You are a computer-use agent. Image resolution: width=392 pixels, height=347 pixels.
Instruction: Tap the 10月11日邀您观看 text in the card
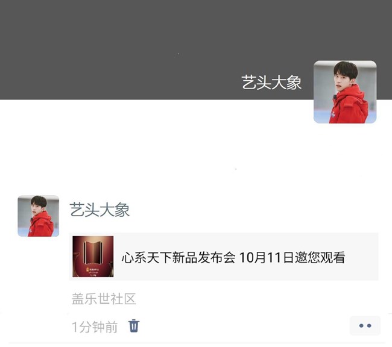tap(292, 257)
